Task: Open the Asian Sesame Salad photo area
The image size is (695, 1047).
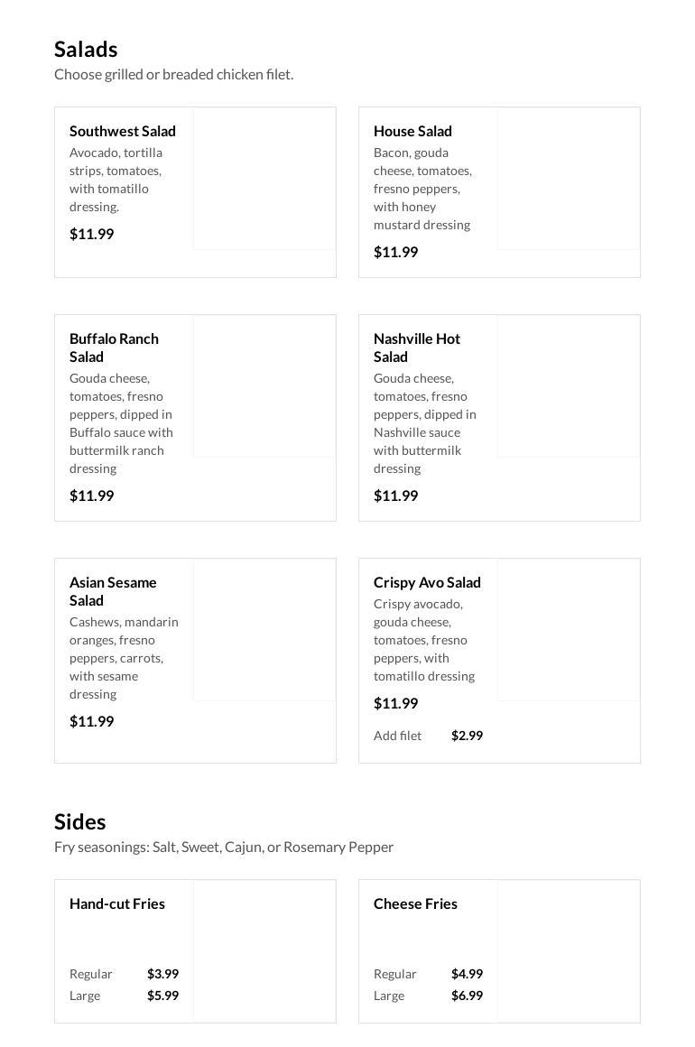Action: 264,629
